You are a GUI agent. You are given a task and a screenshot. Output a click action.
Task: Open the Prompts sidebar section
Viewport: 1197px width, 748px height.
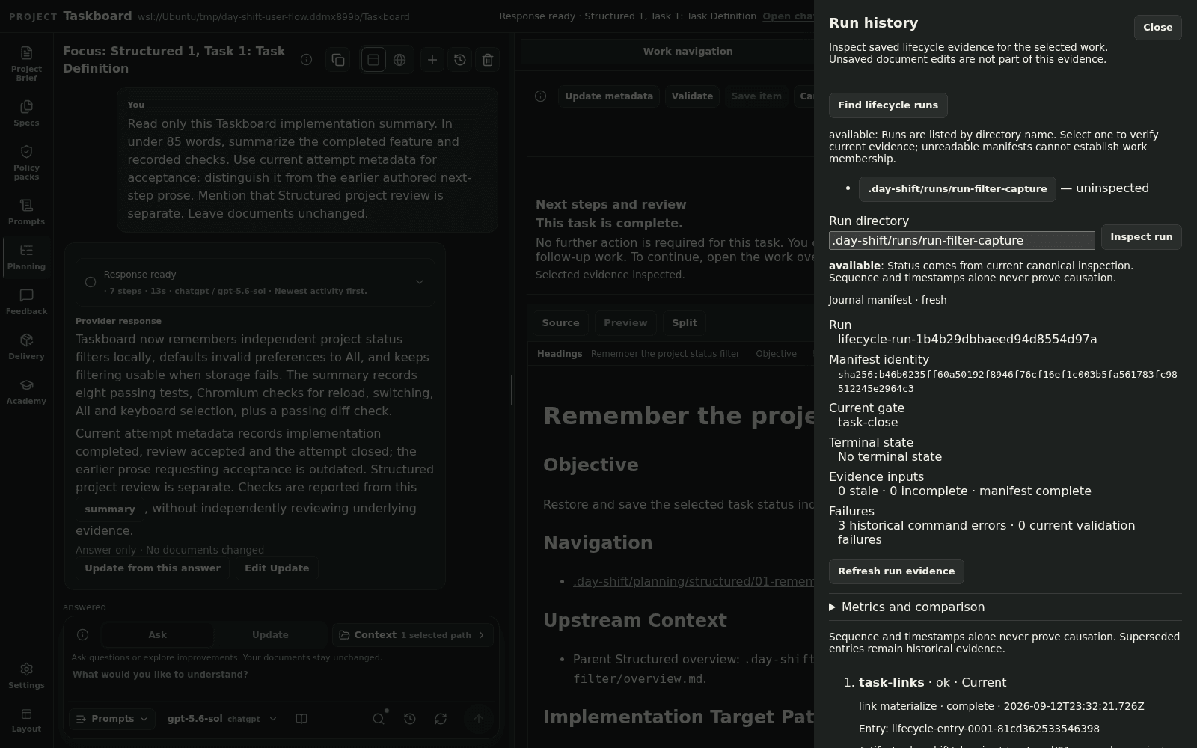(26, 212)
